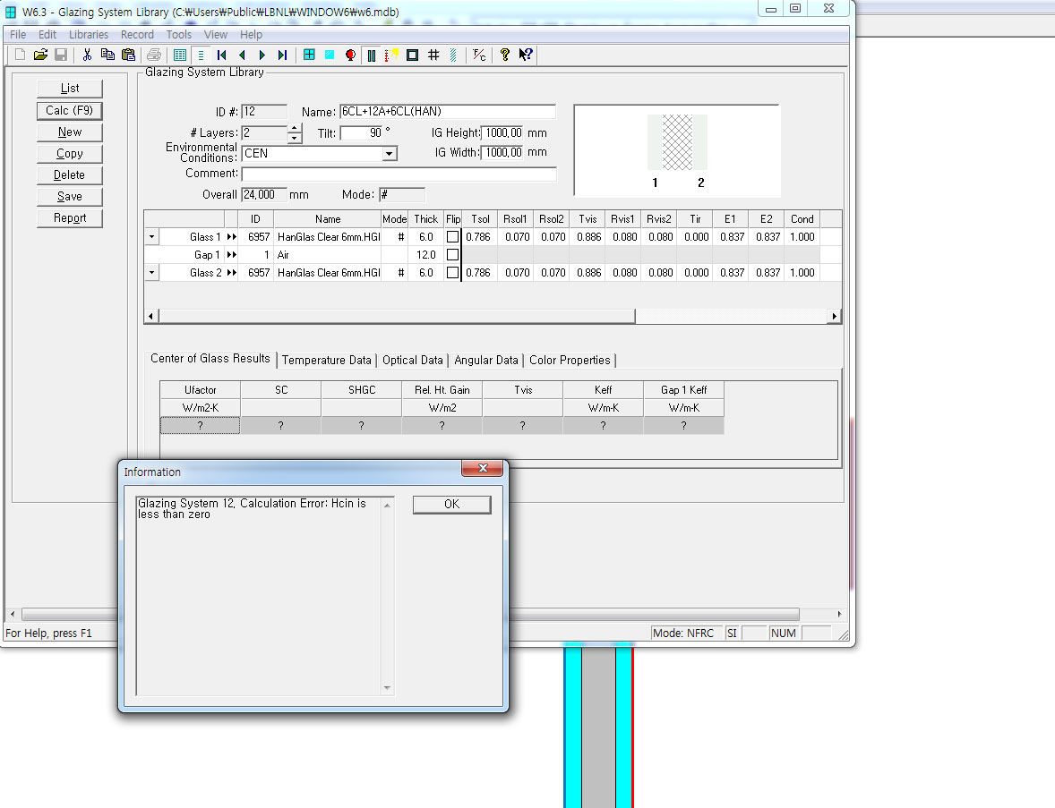Screen dimensions: 1055x808
Task: Click the Paste clipboard toolbar icon
Action: point(128,55)
